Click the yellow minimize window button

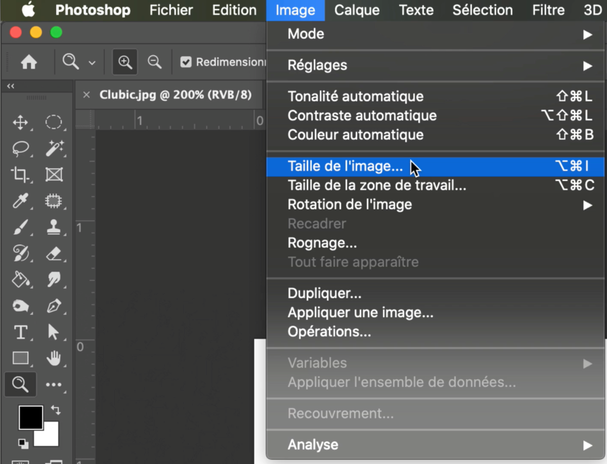click(36, 33)
